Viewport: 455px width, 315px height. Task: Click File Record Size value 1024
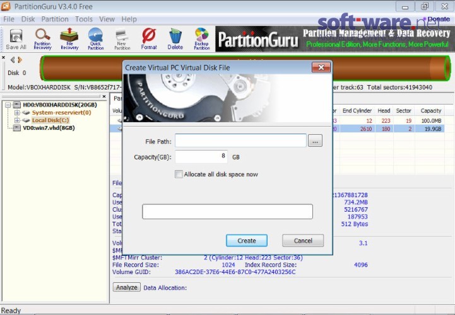click(228, 265)
